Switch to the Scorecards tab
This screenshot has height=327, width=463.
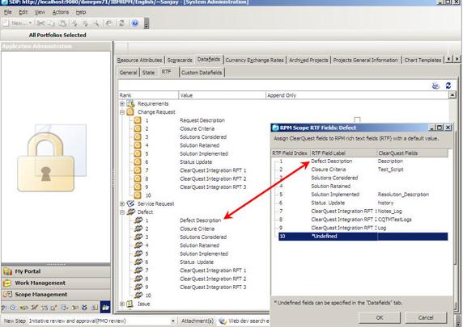[180, 60]
